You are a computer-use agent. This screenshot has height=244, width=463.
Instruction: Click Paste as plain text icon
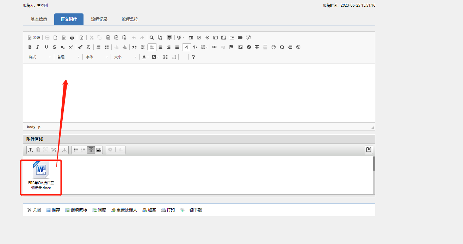coord(116,37)
